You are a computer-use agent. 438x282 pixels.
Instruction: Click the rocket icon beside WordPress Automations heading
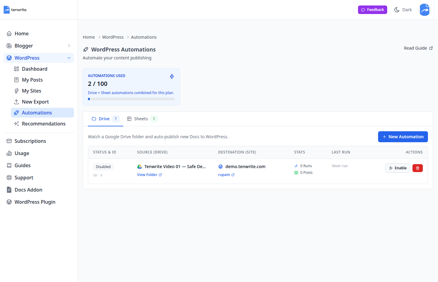coord(86,49)
